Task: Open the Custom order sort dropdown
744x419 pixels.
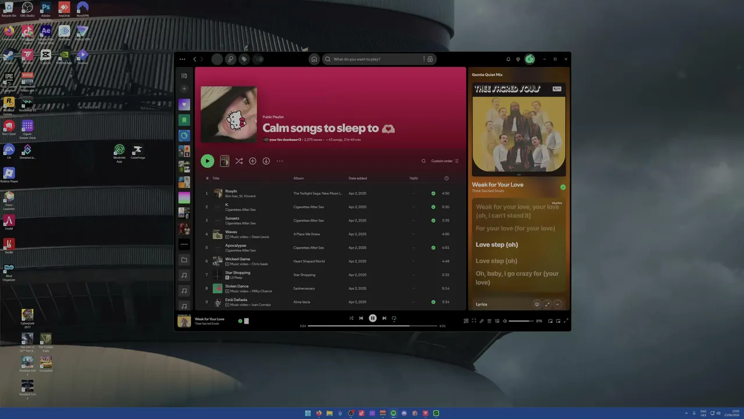Action: [445, 161]
